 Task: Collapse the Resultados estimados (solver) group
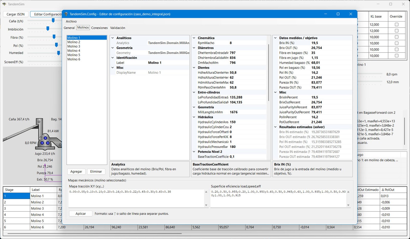275,127
